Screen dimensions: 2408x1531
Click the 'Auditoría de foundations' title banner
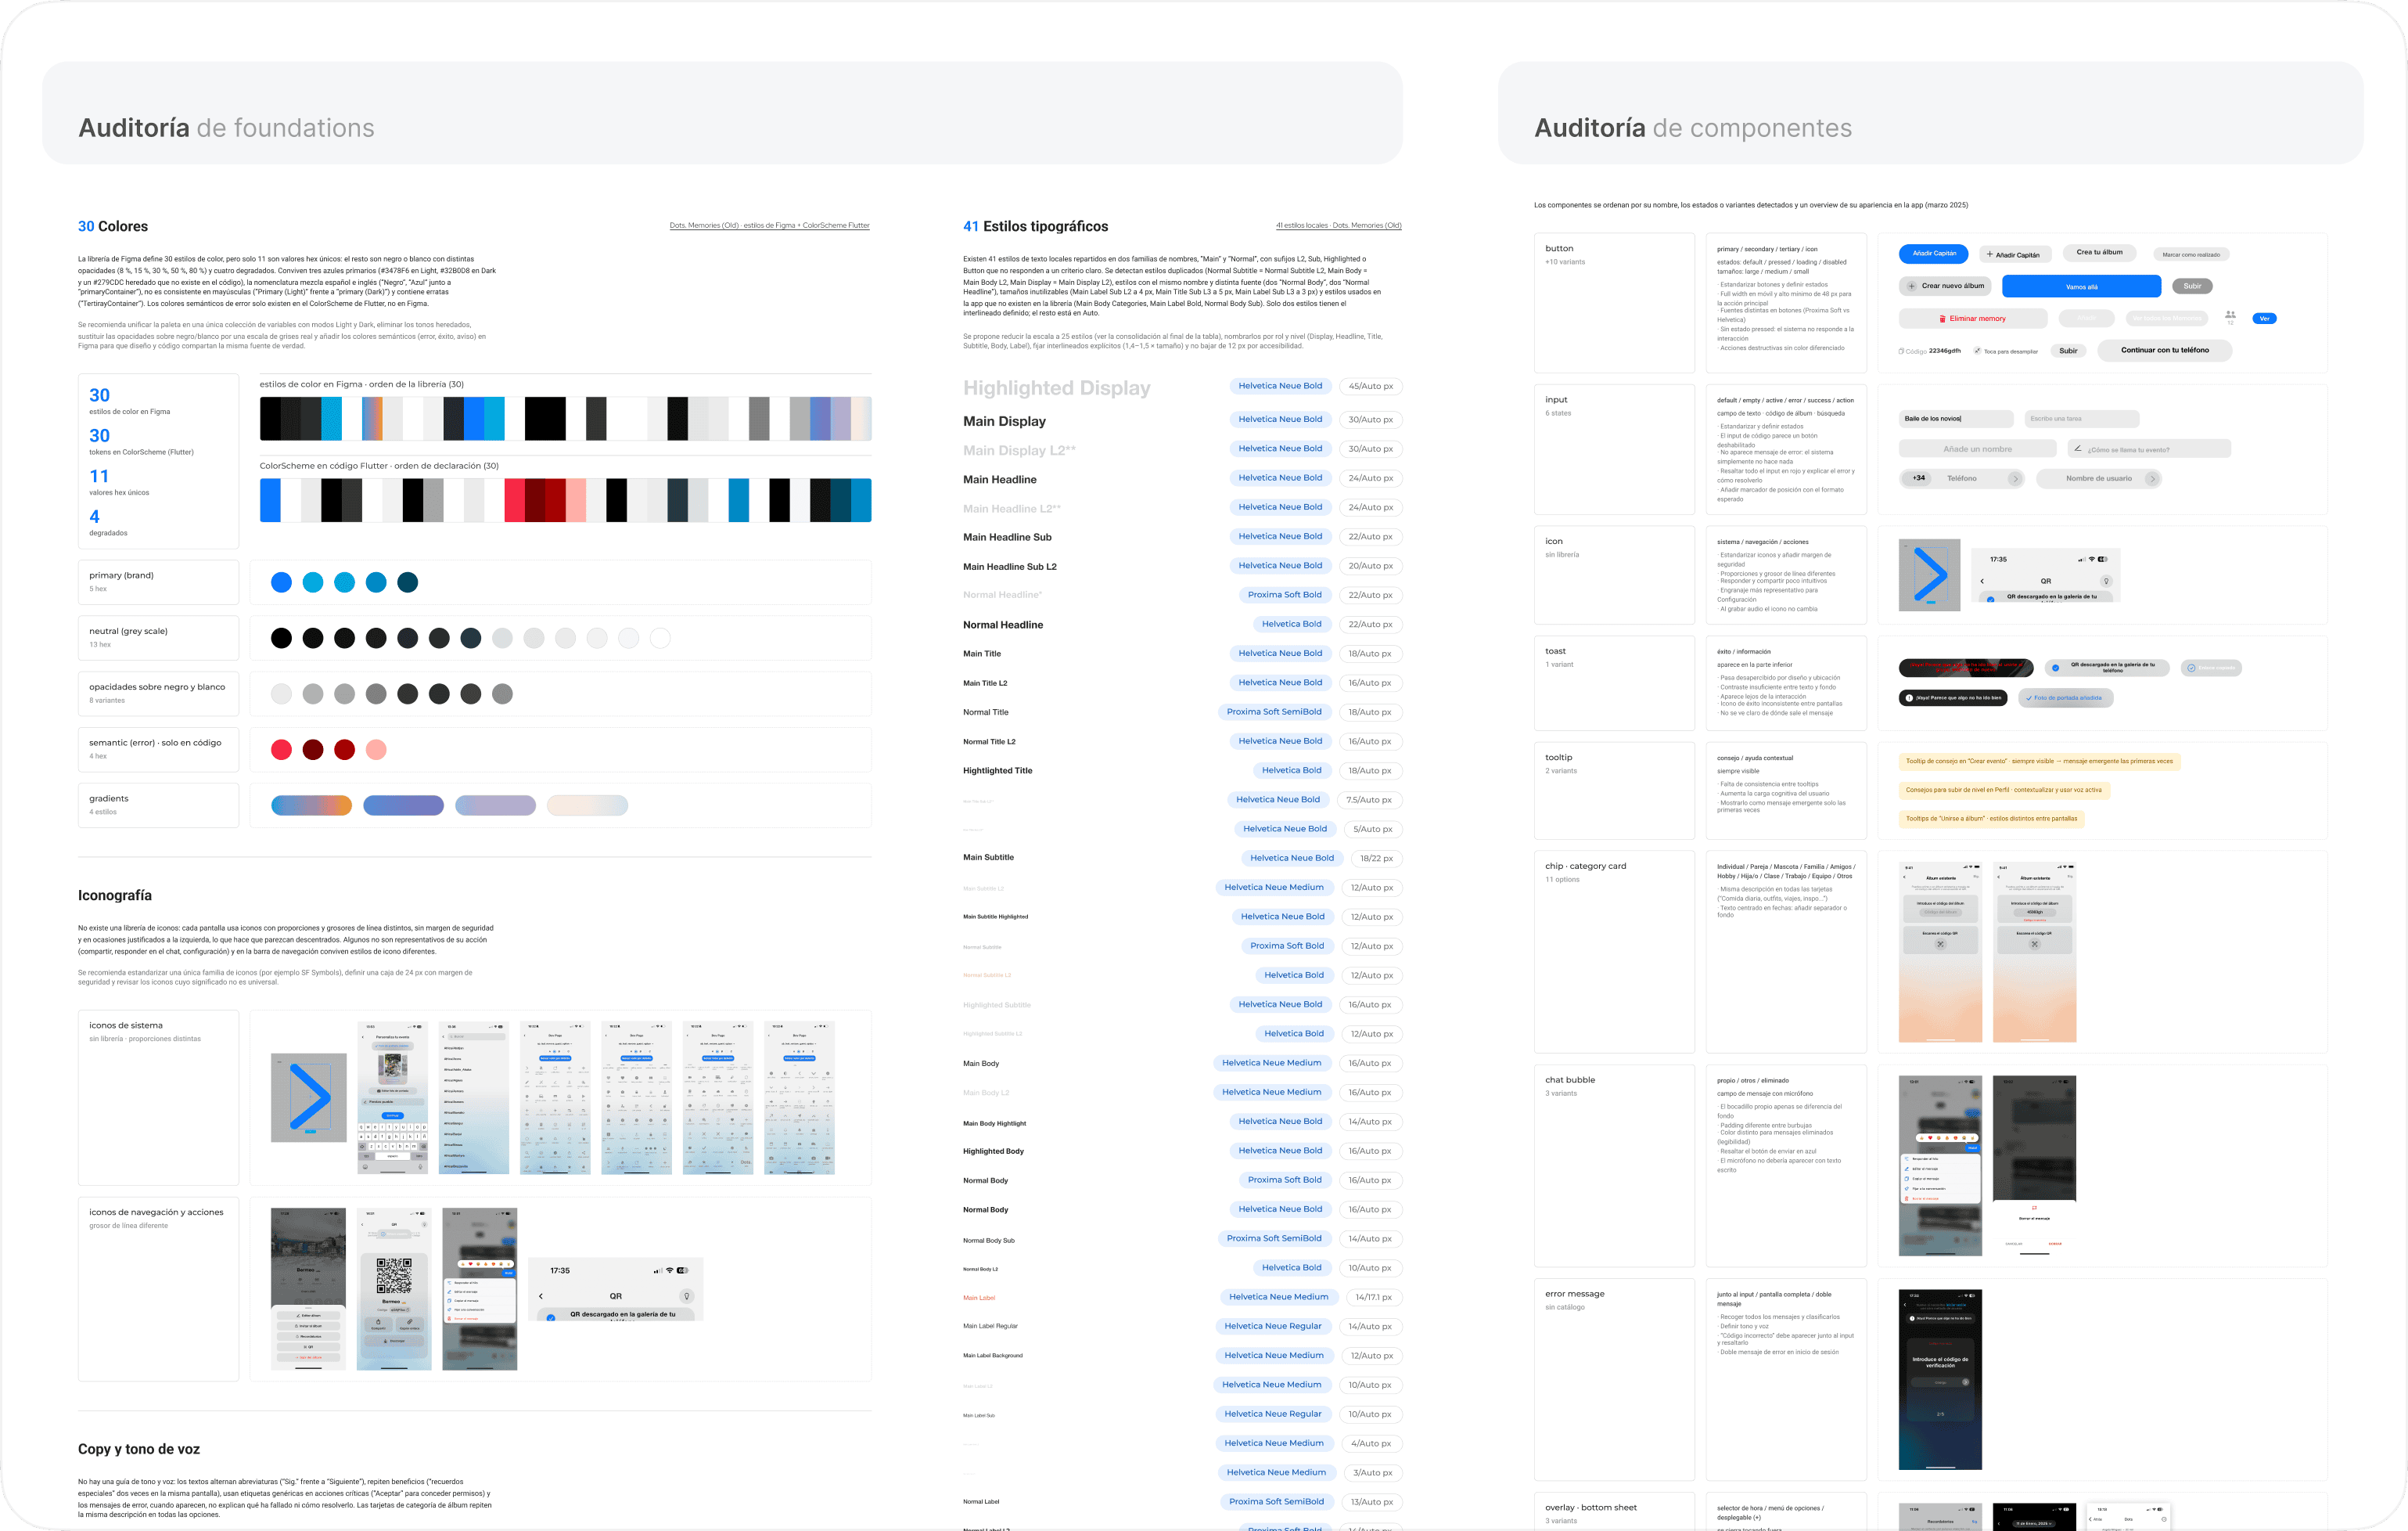(722, 113)
